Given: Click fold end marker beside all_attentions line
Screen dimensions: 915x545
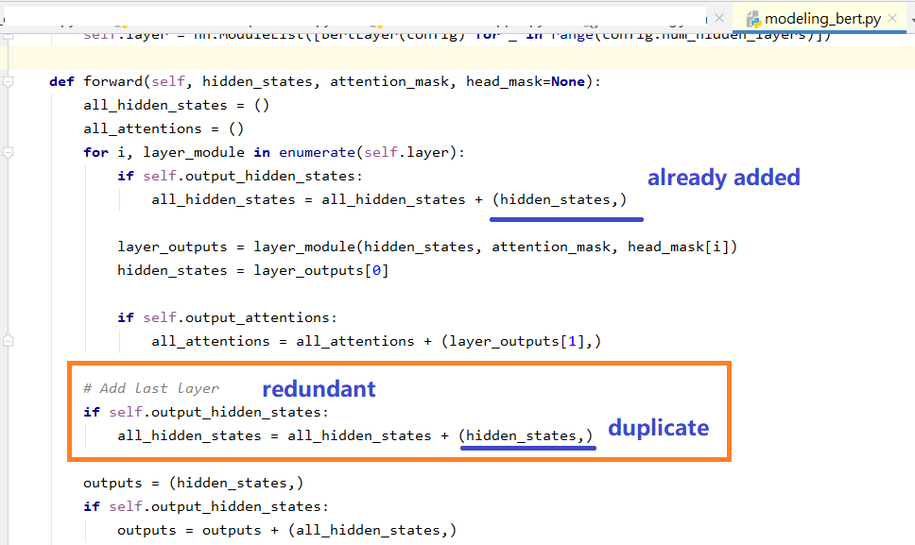Looking at the screenshot, I should click(9, 340).
